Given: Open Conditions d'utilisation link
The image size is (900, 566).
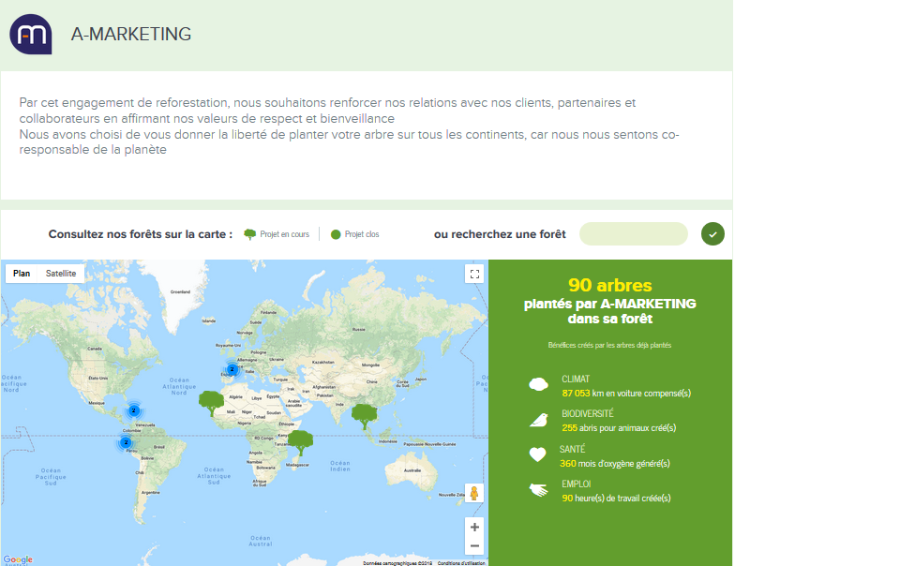Looking at the screenshot, I should click(461, 563).
